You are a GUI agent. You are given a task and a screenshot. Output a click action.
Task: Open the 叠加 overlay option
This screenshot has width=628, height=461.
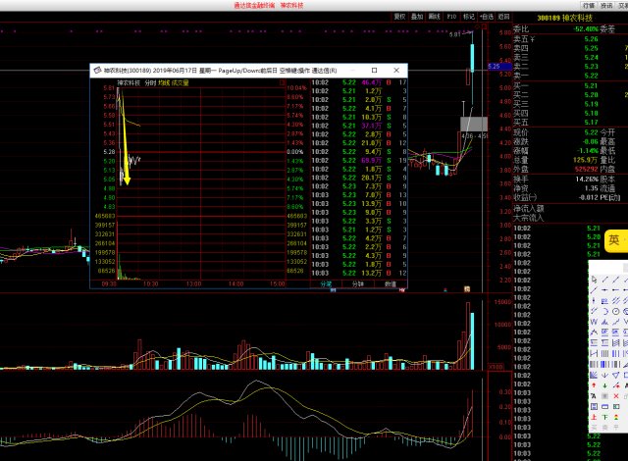coord(417,17)
